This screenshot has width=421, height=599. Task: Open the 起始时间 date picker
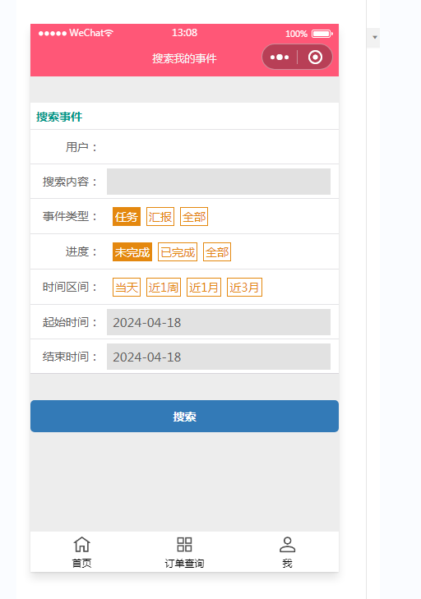(219, 322)
